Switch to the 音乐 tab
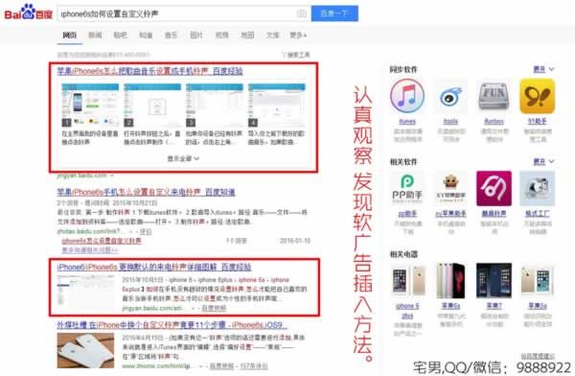 [172, 35]
